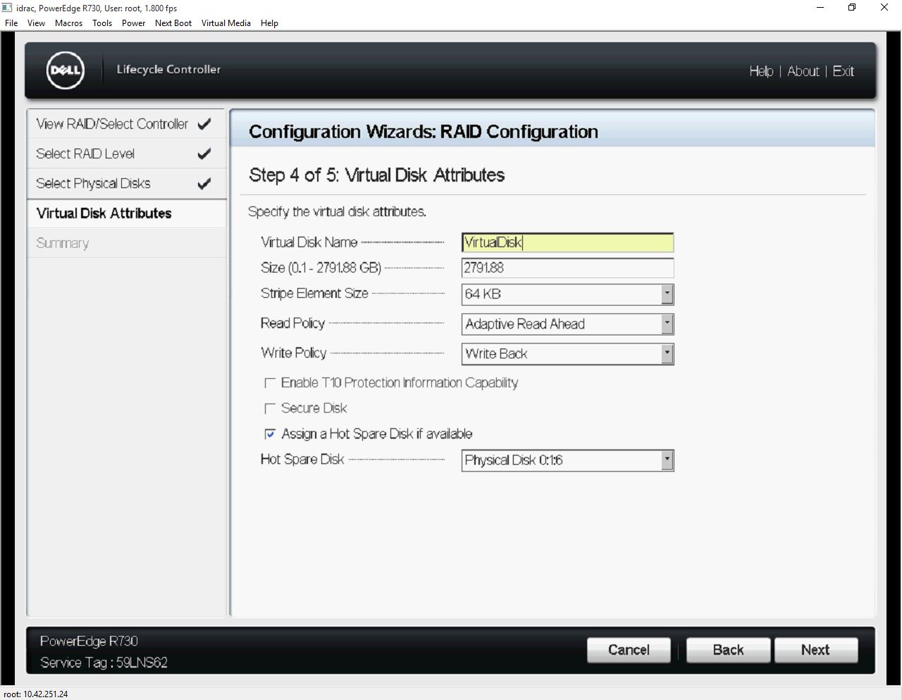Viewport: 902px width, 700px height.
Task: Open the Write Policy dropdown
Action: (x=567, y=354)
